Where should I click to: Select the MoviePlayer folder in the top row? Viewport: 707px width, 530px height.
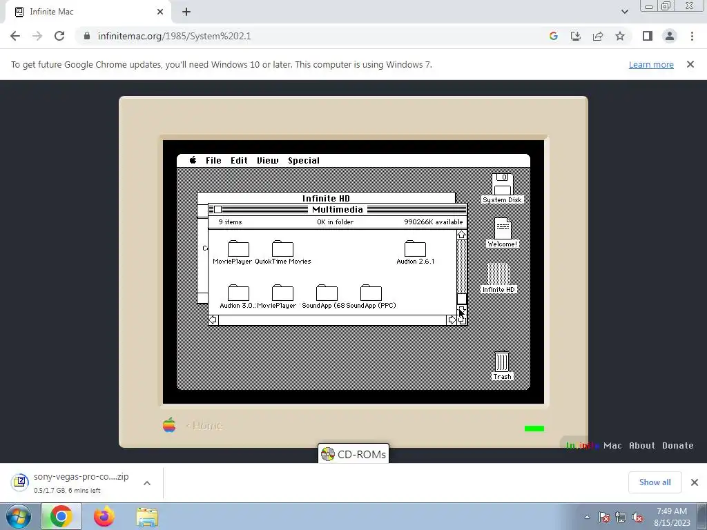238,248
